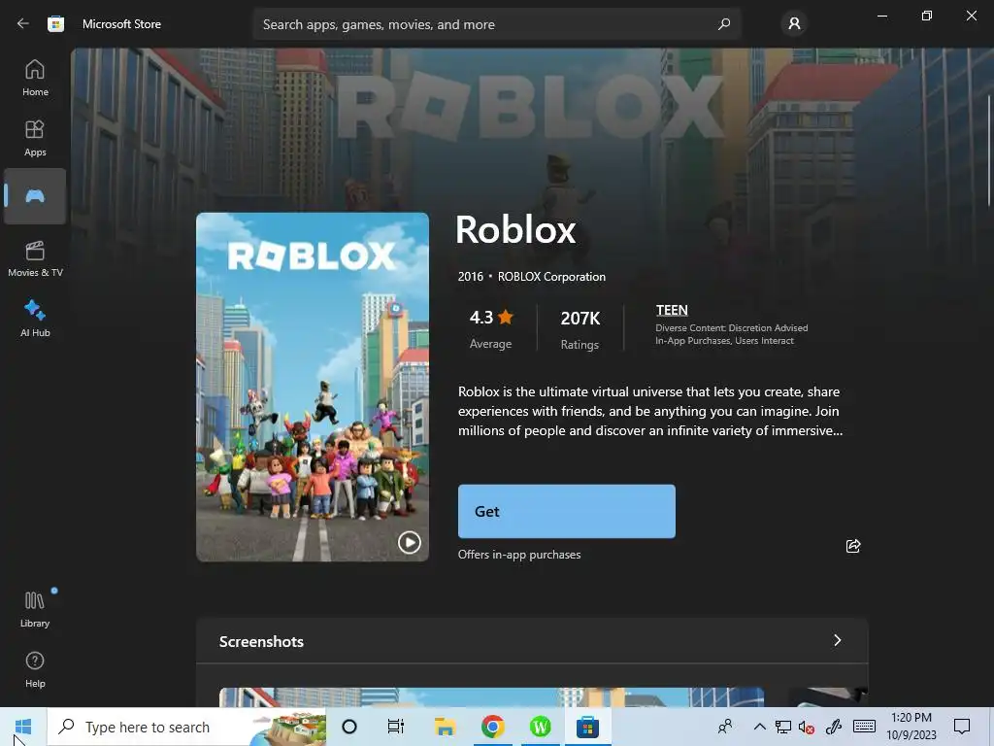Open the Library in sidebar
This screenshot has height=746, width=994.
35,610
